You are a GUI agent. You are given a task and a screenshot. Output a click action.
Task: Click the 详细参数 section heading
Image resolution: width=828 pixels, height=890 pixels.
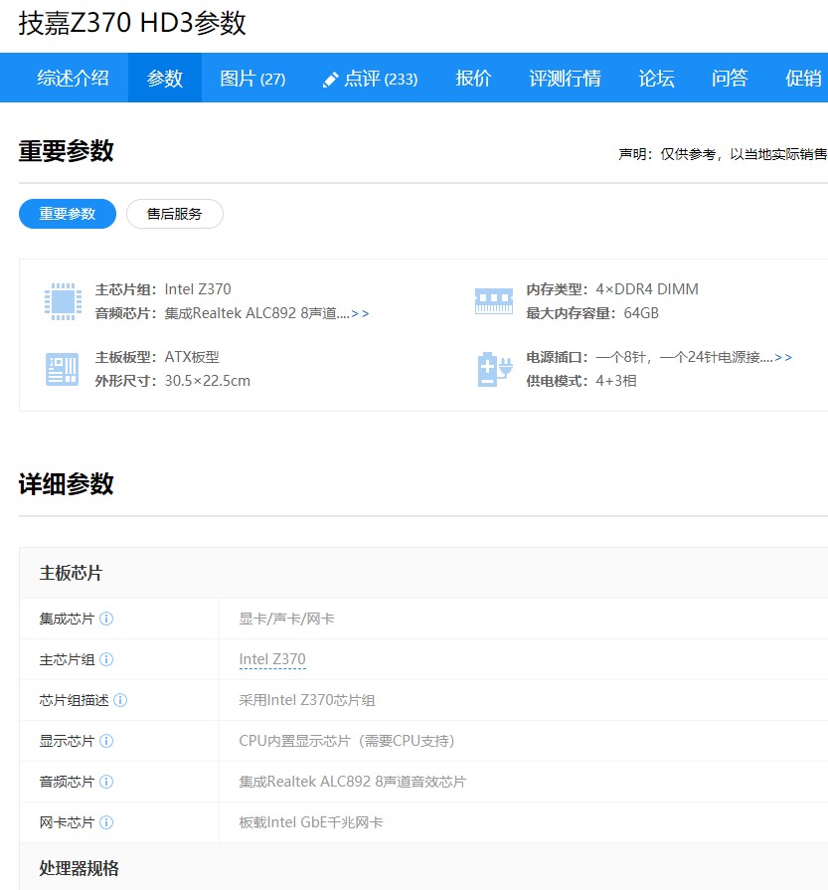pyautogui.click(x=67, y=484)
